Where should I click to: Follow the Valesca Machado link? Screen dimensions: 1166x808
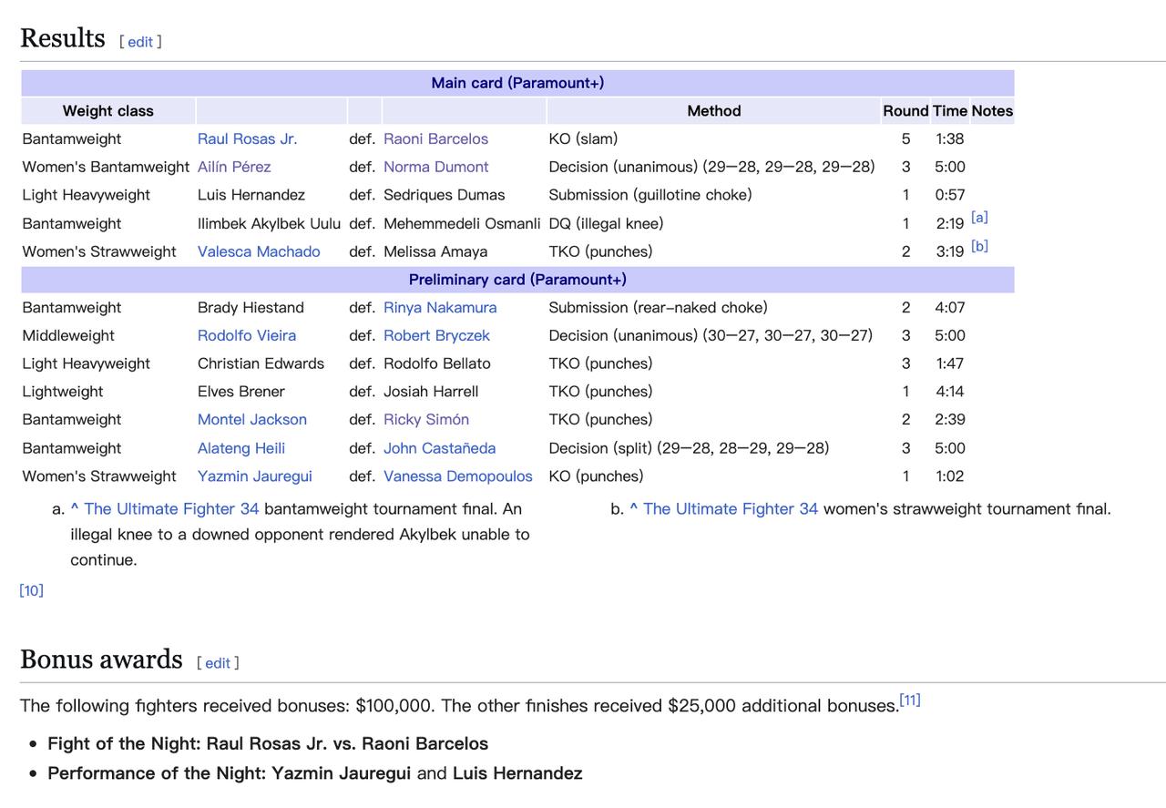259,251
